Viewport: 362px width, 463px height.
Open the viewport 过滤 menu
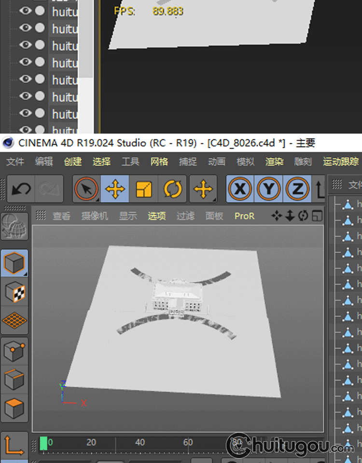pos(185,216)
